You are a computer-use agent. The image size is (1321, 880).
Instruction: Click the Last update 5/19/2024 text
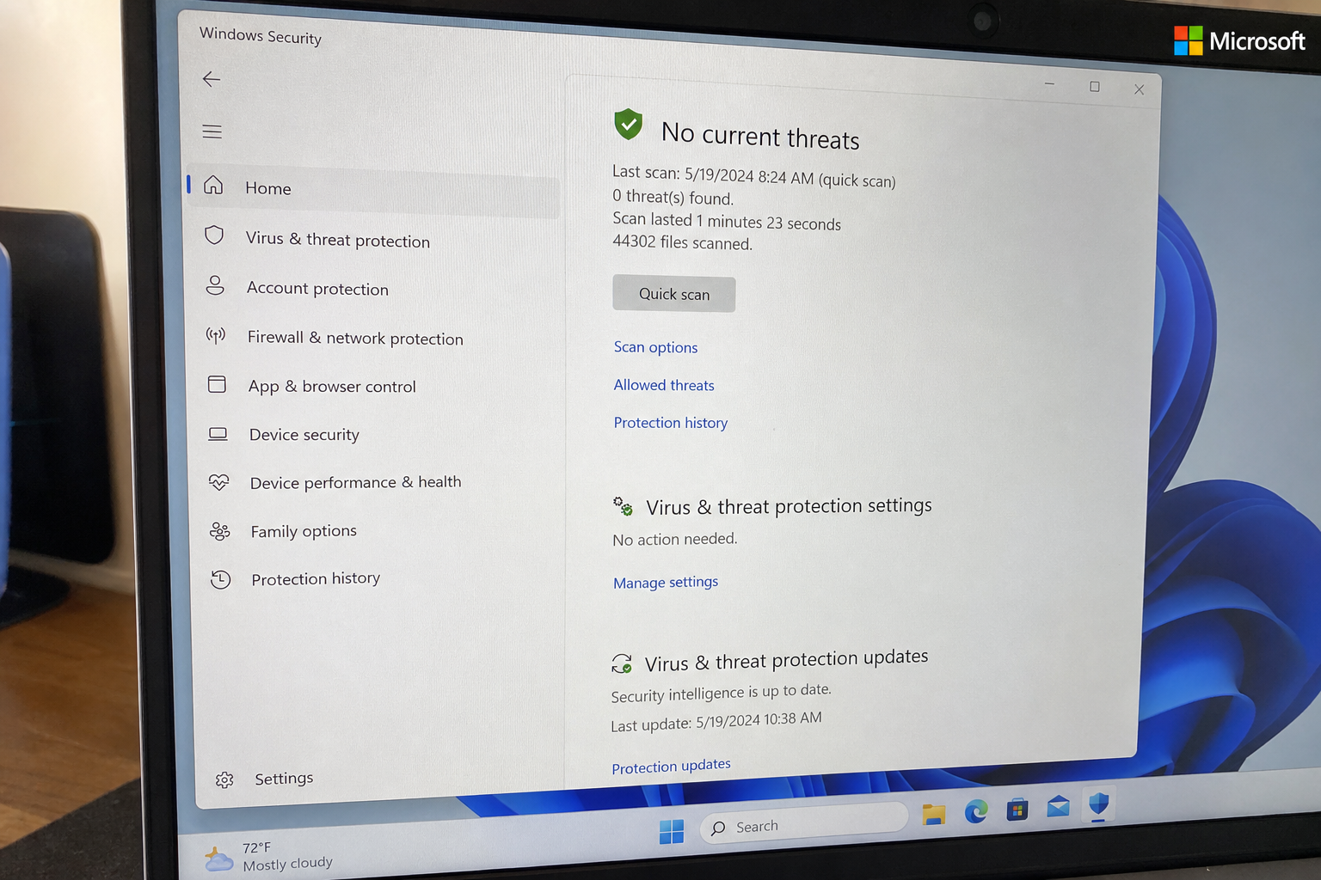716,722
